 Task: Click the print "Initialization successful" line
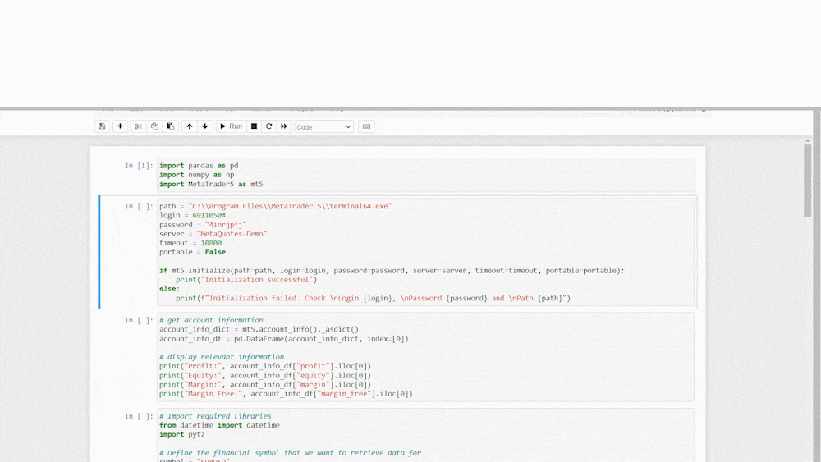[x=246, y=280]
